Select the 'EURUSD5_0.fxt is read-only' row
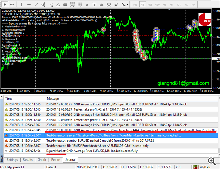This screenshot has width=220, height=169. (x=111, y=146)
